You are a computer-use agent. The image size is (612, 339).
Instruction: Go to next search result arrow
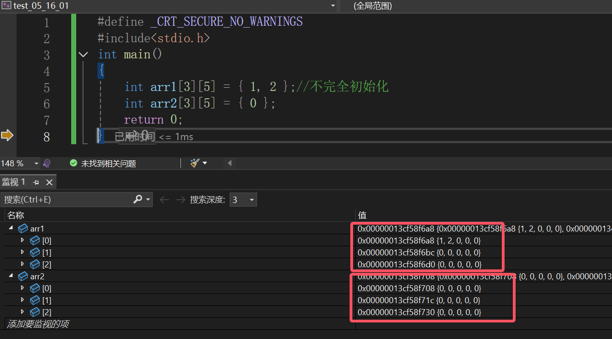click(x=181, y=199)
